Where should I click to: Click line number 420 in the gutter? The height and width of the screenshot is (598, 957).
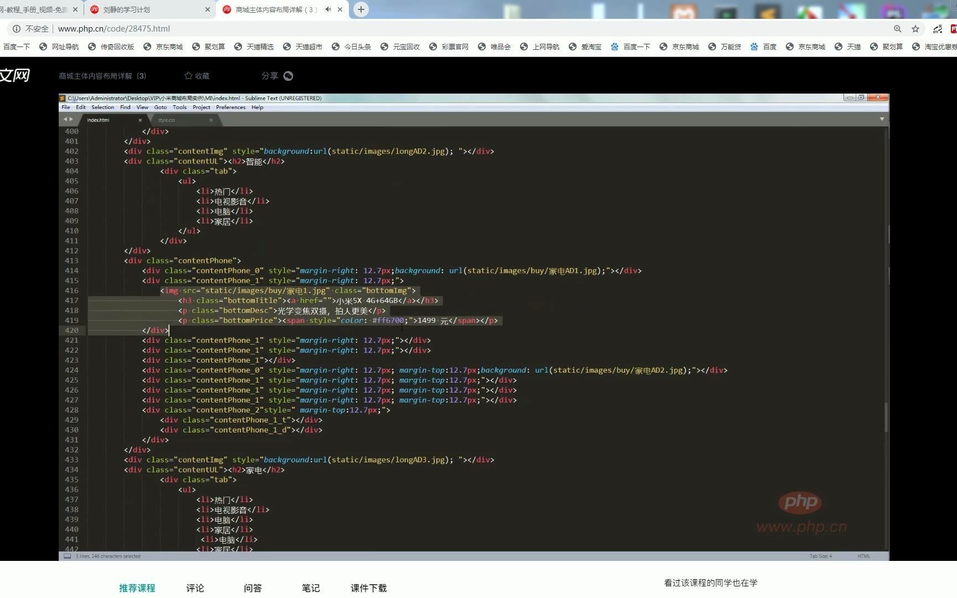click(x=72, y=331)
